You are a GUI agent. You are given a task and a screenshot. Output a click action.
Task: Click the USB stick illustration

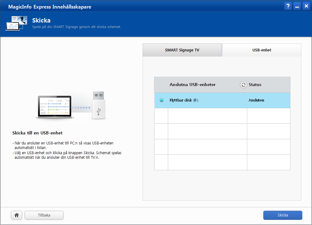(x=99, y=105)
